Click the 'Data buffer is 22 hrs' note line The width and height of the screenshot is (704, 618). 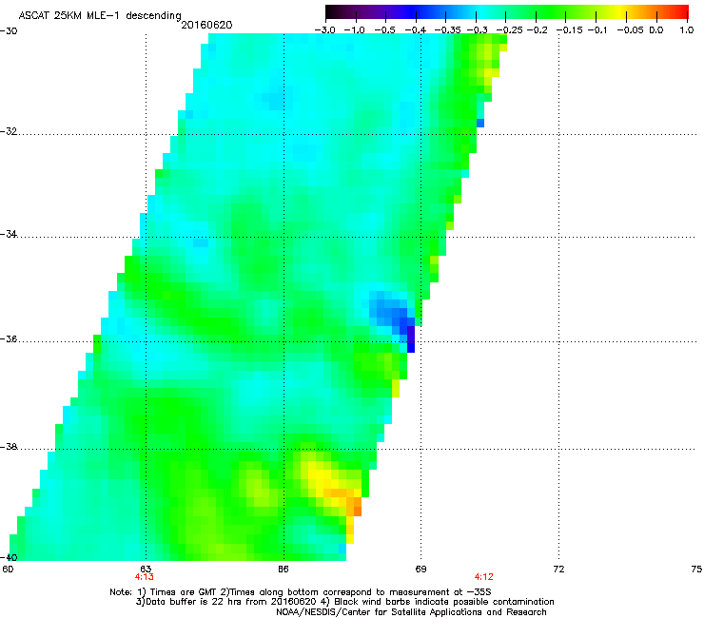[344, 602]
